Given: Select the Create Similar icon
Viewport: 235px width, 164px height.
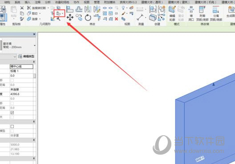Looking at the screenshot, I should pyautogui.click(x=162, y=17).
